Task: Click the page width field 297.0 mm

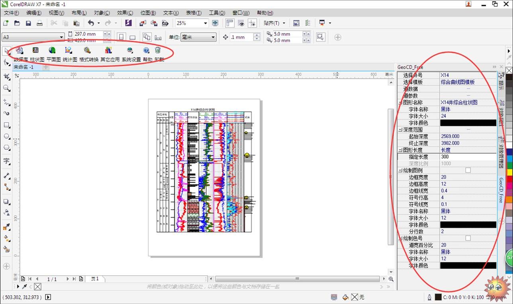Action: click(88, 34)
